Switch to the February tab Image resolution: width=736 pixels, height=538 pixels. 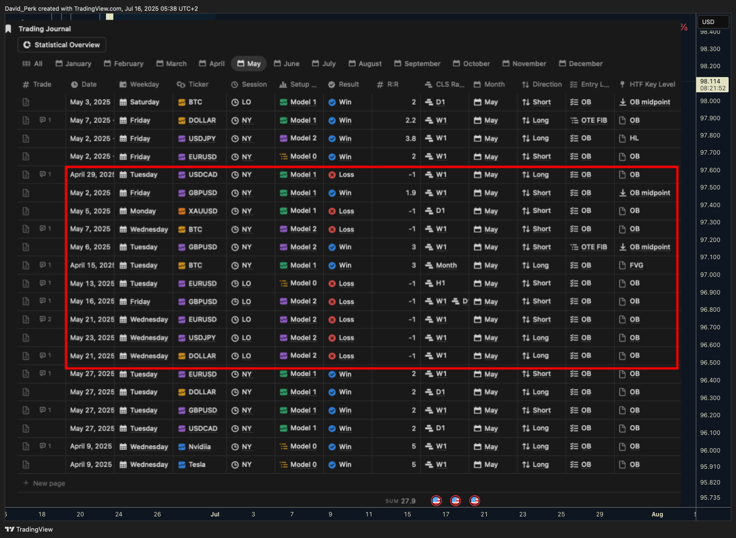(124, 64)
